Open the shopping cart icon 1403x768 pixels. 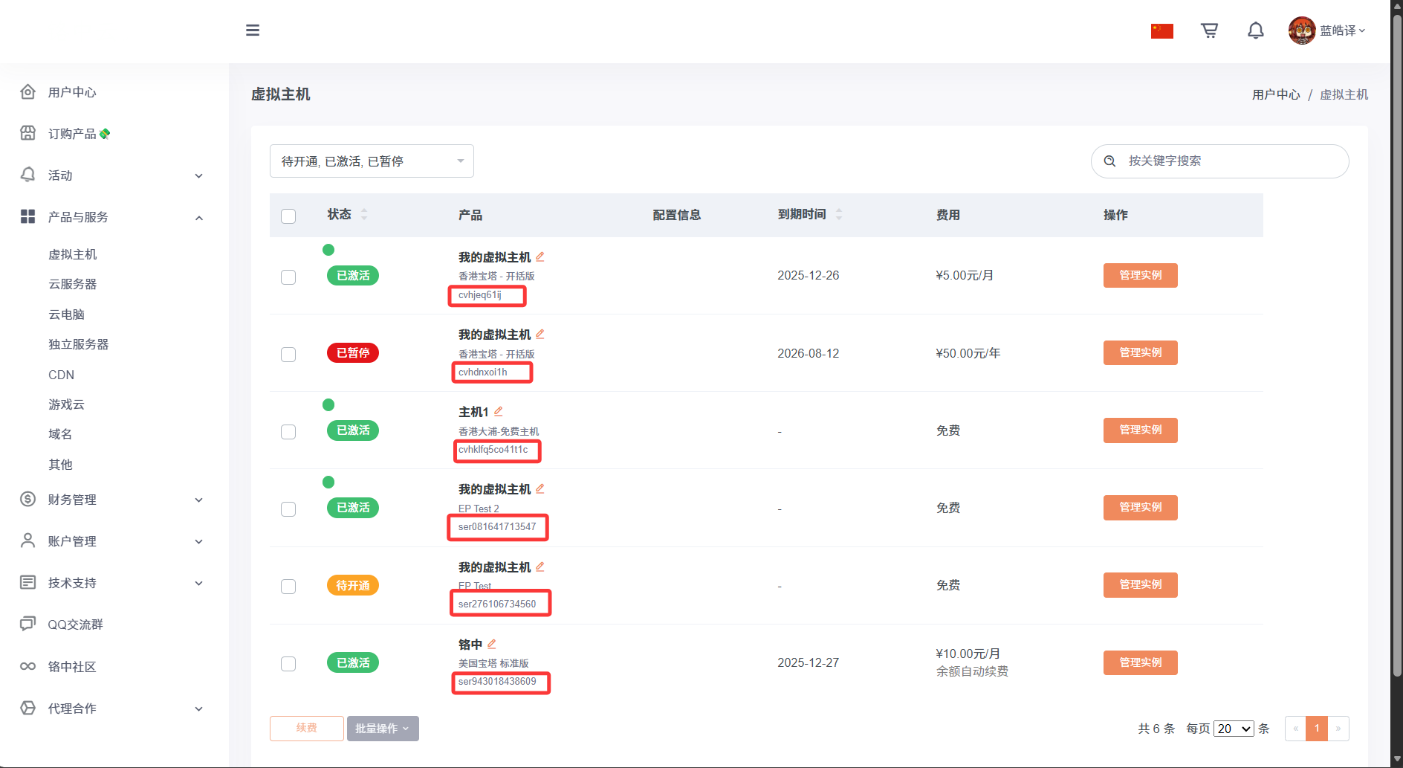point(1209,30)
